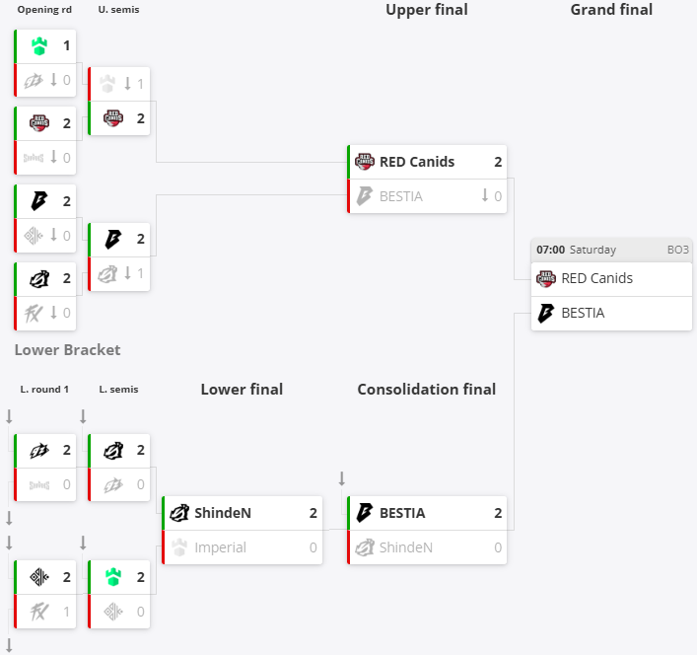Click the down arrow beside the Consolidation final
This screenshot has height=655, width=697.
(342, 479)
